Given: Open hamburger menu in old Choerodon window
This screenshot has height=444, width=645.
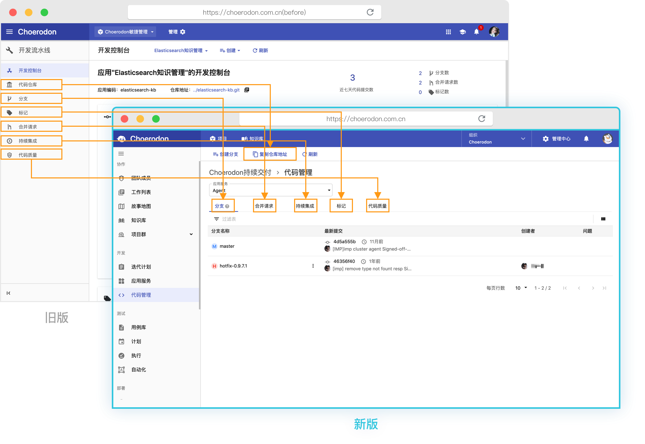Looking at the screenshot, I should click(x=9, y=32).
